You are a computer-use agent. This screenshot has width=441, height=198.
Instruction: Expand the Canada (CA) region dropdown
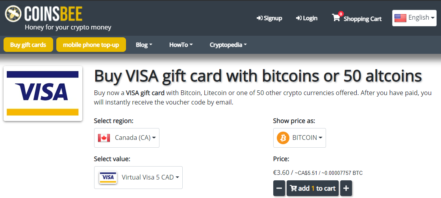click(127, 138)
